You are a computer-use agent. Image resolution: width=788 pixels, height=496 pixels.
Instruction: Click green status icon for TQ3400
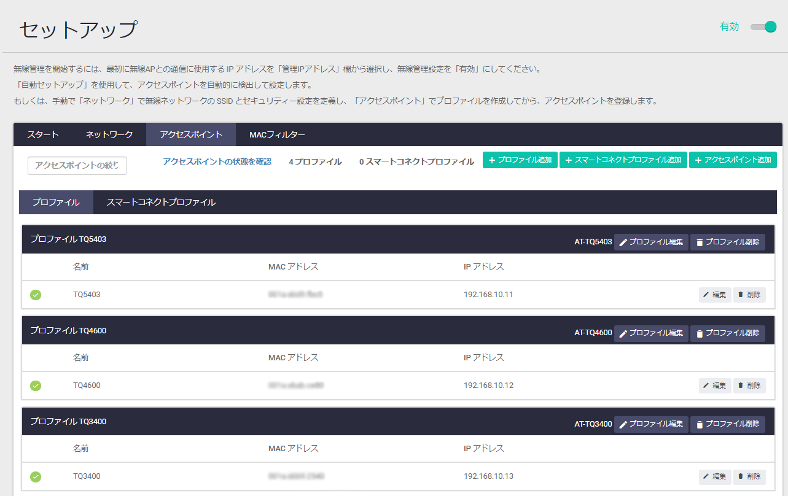click(x=36, y=476)
